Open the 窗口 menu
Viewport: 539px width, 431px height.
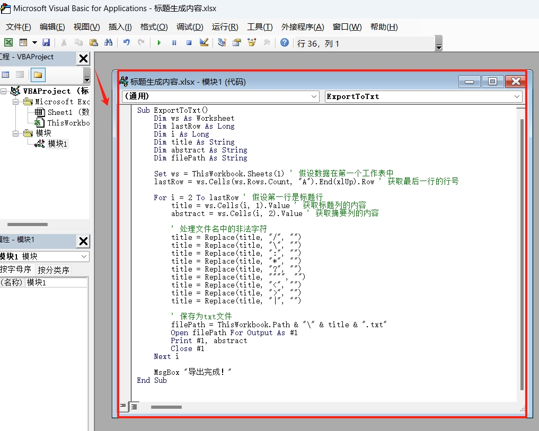347,27
